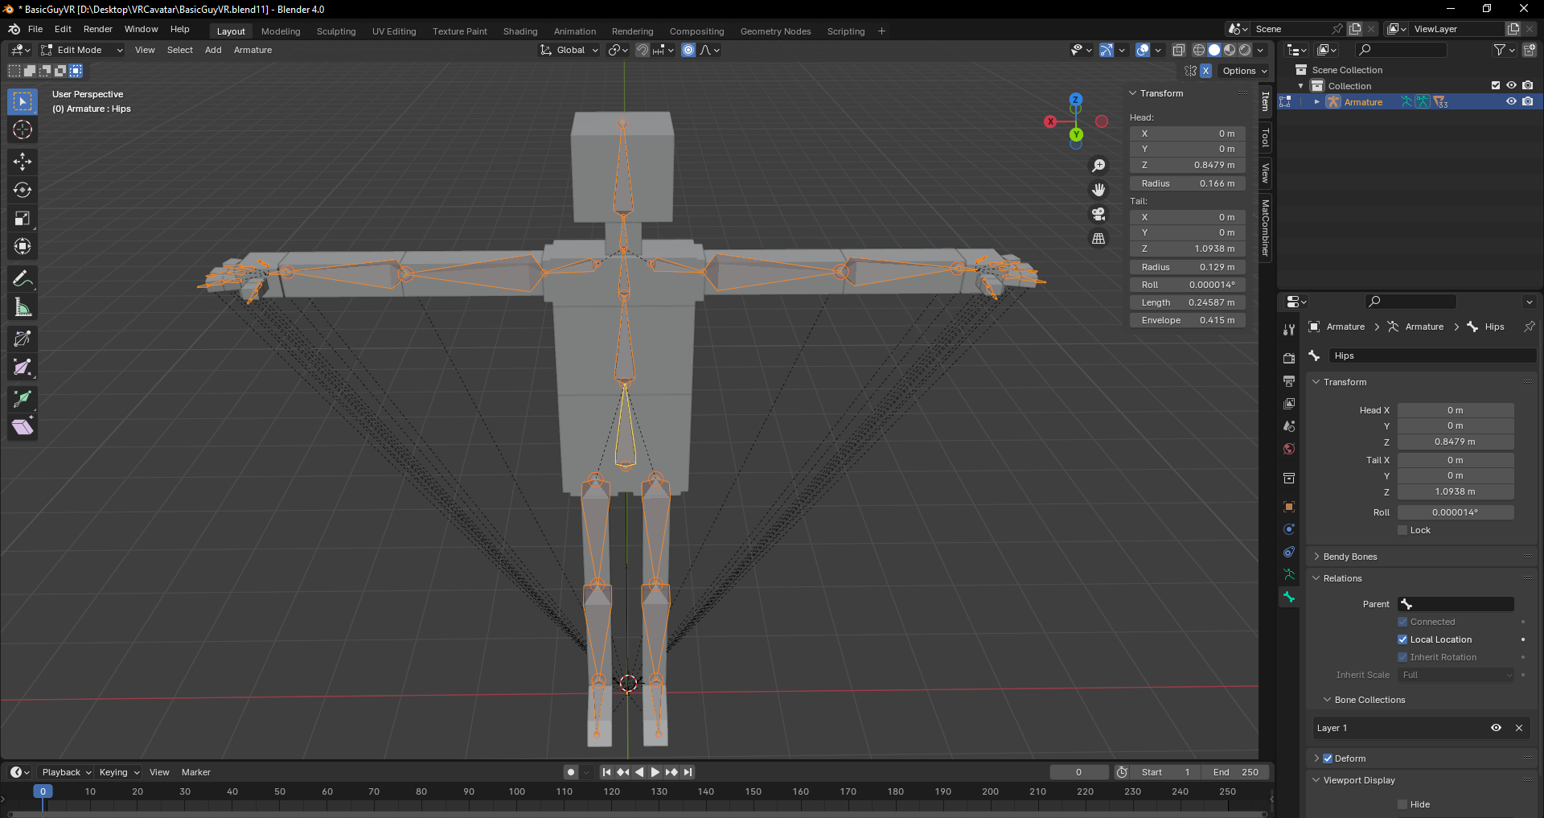Switch to the Sculpting workspace tab
Image resolution: width=1544 pixels, height=818 pixels.
[x=335, y=31]
